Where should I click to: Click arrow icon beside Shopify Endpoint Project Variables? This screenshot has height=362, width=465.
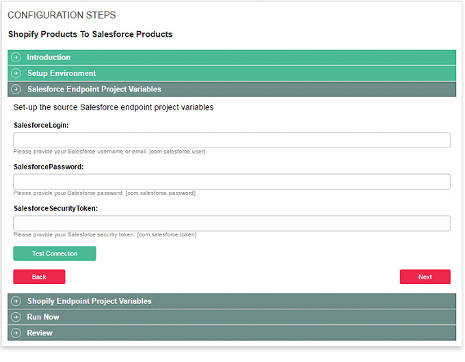pyautogui.click(x=16, y=301)
